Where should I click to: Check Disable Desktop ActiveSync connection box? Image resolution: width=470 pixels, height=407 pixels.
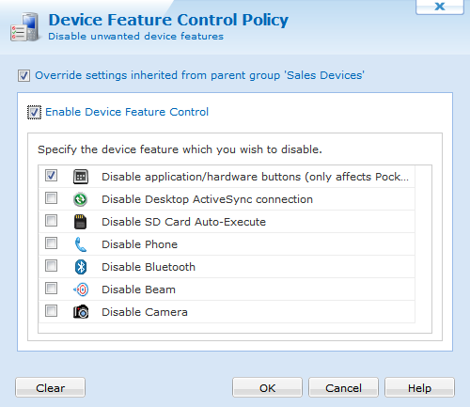(x=51, y=198)
